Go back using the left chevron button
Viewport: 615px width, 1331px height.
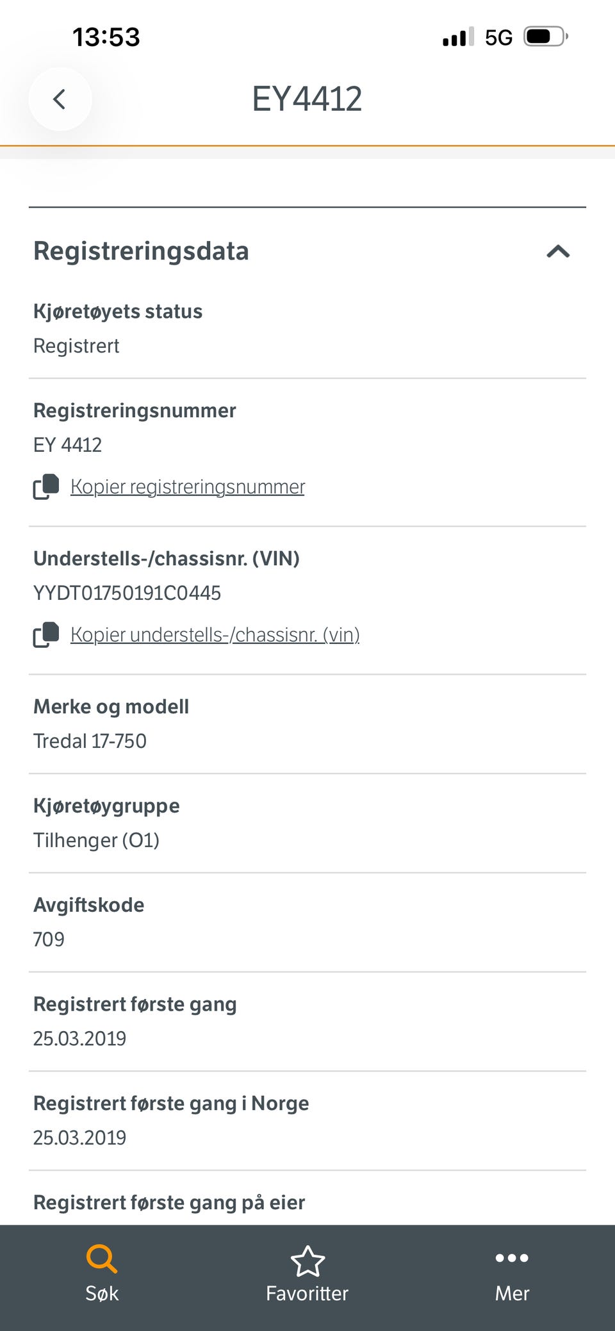click(60, 99)
